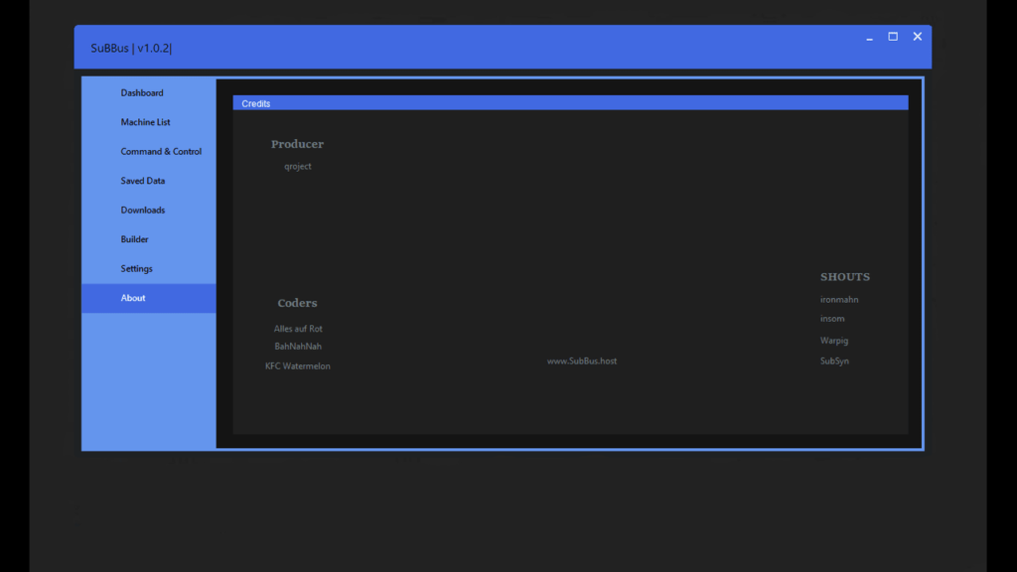1017x572 pixels.
Task: Select the About menu item
Action: point(149,298)
